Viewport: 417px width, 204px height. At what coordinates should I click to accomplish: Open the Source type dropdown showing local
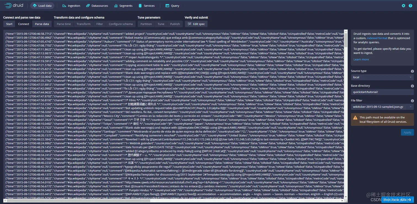coord(382,77)
